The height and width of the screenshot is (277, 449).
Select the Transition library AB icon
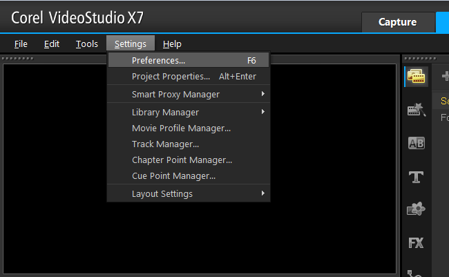[417, 143]
